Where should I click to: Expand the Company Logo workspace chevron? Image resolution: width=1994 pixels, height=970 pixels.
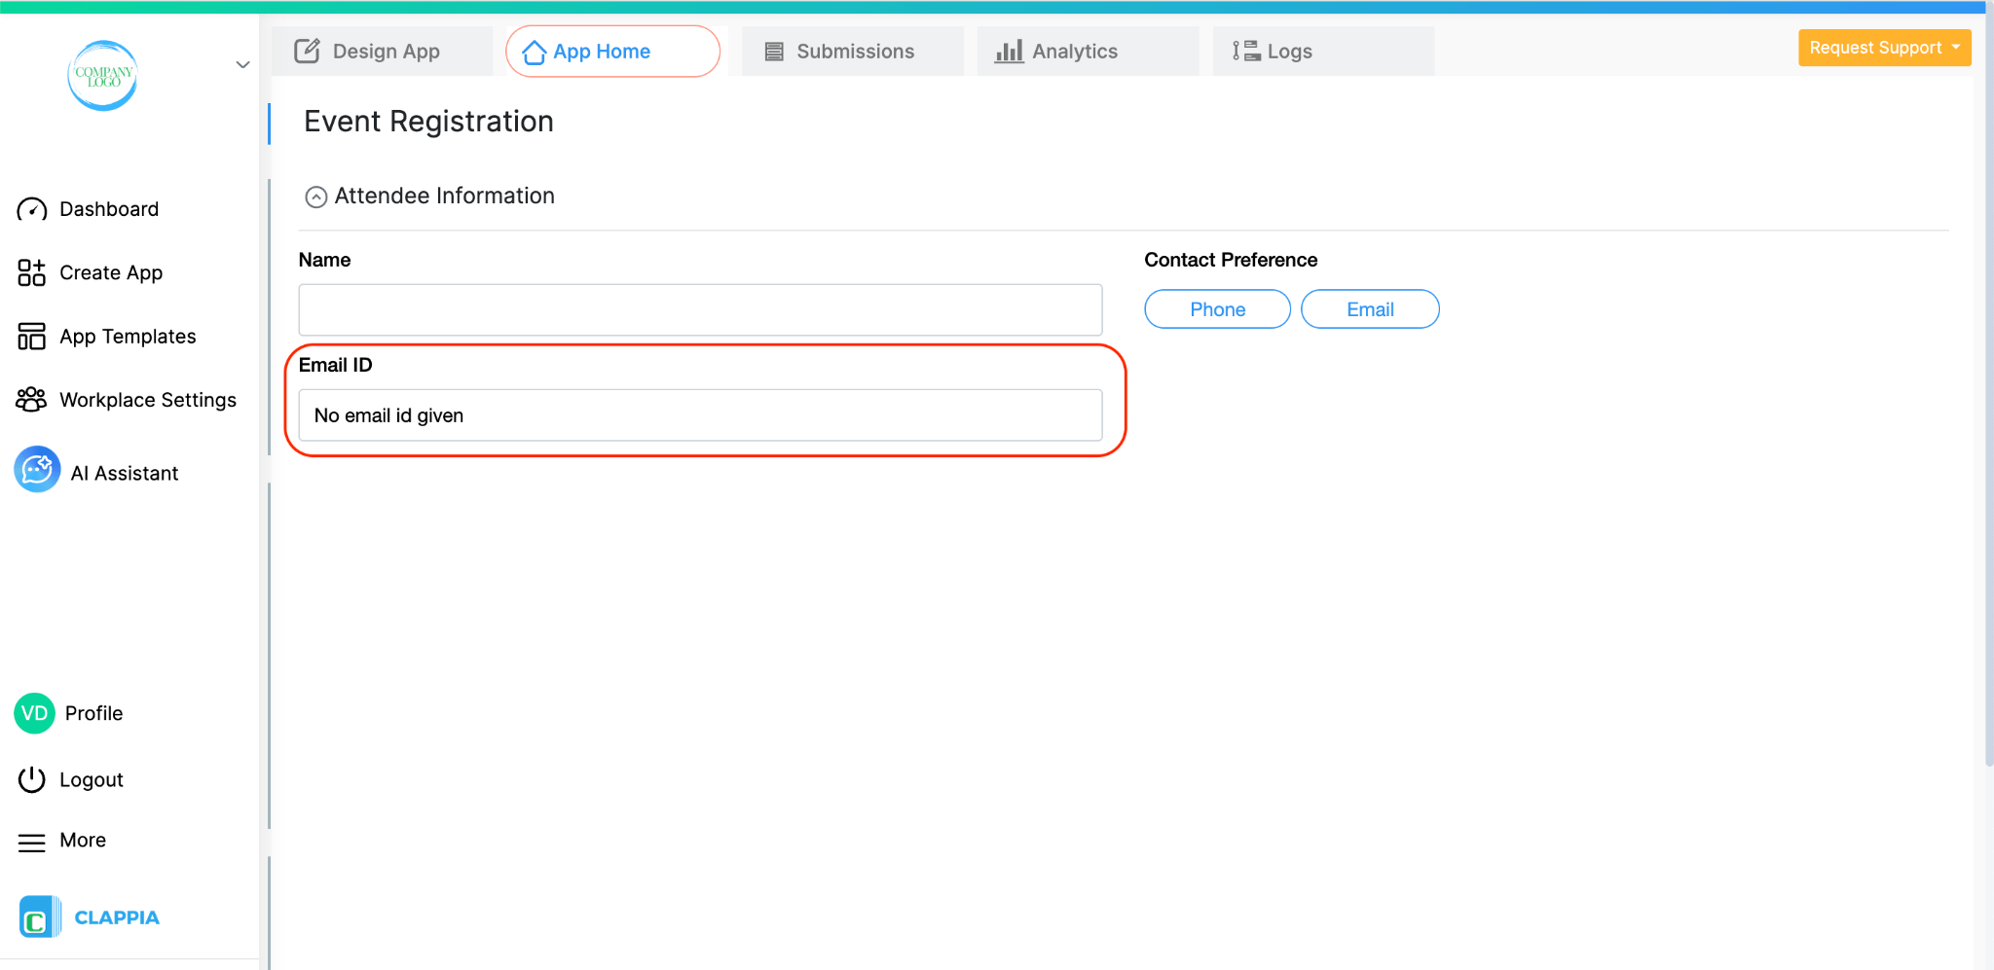pos(241,64)
